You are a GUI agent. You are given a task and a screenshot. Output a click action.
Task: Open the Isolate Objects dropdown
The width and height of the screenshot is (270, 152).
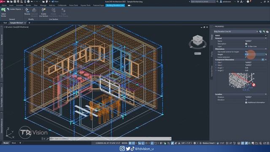[15, 9]
